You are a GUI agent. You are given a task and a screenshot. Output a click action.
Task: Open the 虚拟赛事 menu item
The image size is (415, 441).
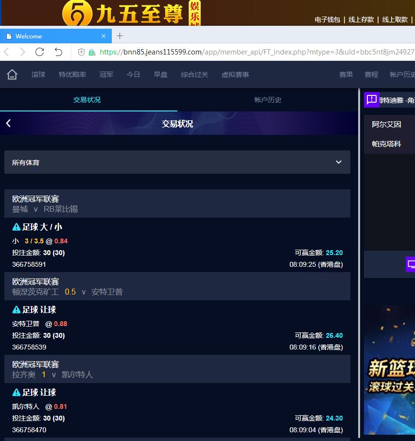235,74
